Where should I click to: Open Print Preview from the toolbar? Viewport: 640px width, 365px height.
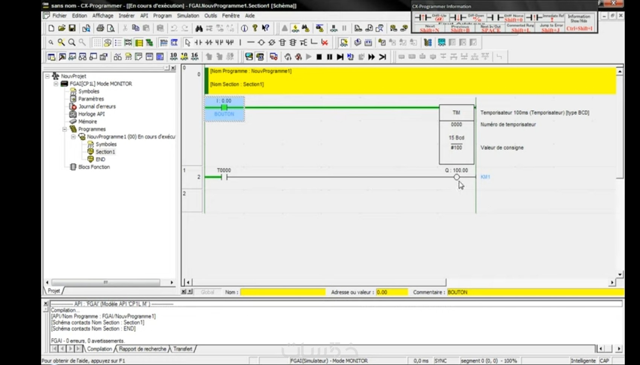pos(111,28)
